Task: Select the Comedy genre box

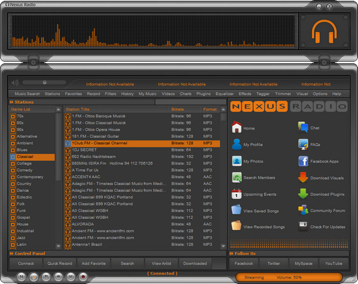Action: coord(13,170)
